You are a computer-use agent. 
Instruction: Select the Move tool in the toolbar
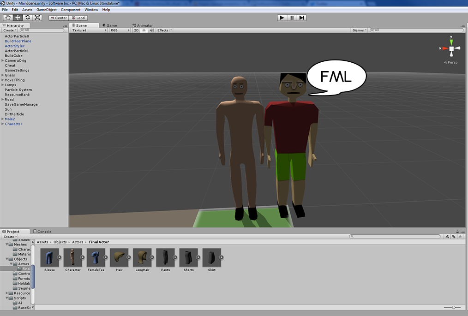(x=18, y=18)
